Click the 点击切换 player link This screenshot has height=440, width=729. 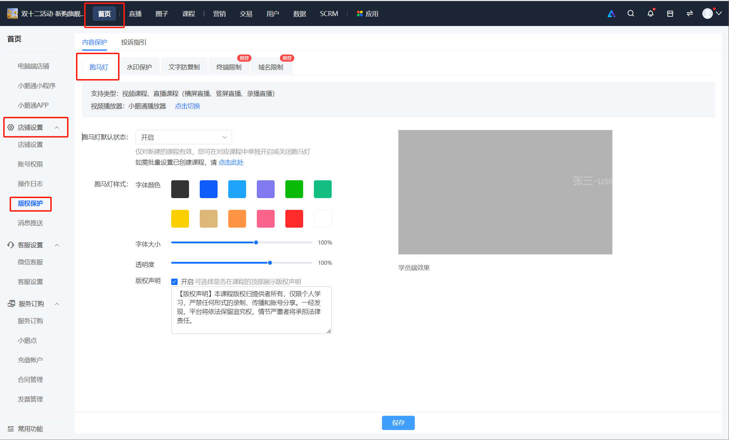coord(188,106)
